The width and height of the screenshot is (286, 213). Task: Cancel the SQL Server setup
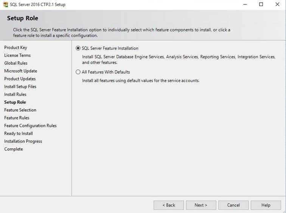233,205
